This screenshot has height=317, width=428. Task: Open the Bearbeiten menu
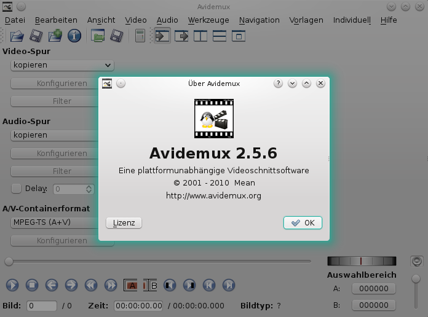[56, 20]
